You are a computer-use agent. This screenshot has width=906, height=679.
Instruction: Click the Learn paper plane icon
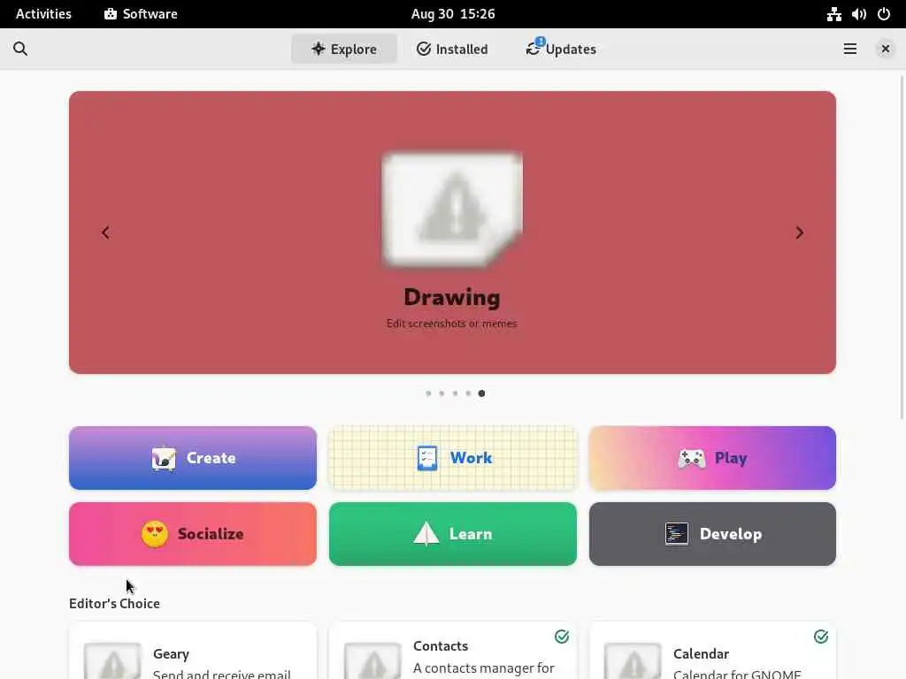pos(426,534)
